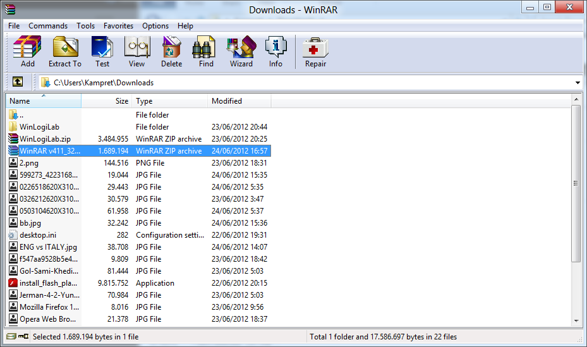The image size is (587, 347).
Task: Click the scrollbar down arrow
Action: coord(576,321)
